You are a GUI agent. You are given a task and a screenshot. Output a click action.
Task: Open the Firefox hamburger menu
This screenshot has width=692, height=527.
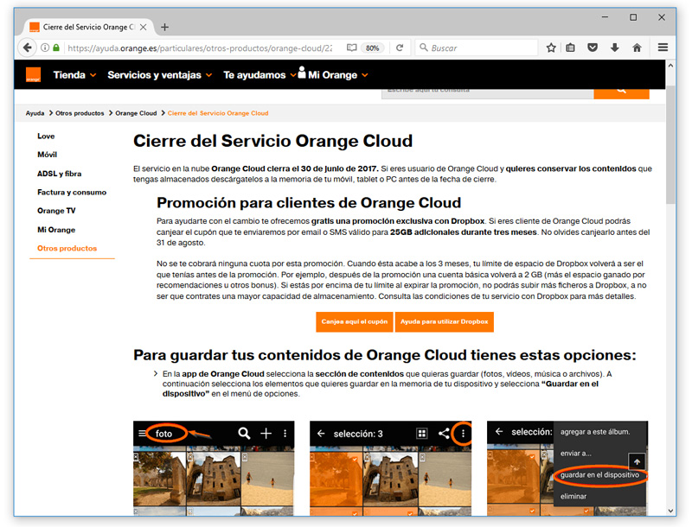coord(663,48)
